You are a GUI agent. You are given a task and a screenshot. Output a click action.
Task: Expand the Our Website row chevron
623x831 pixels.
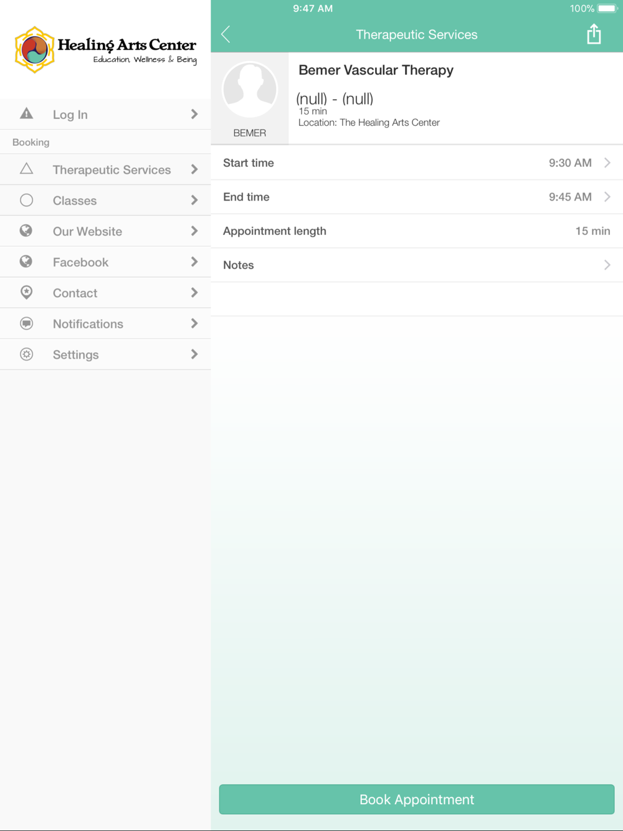click(x=194, y=231)
